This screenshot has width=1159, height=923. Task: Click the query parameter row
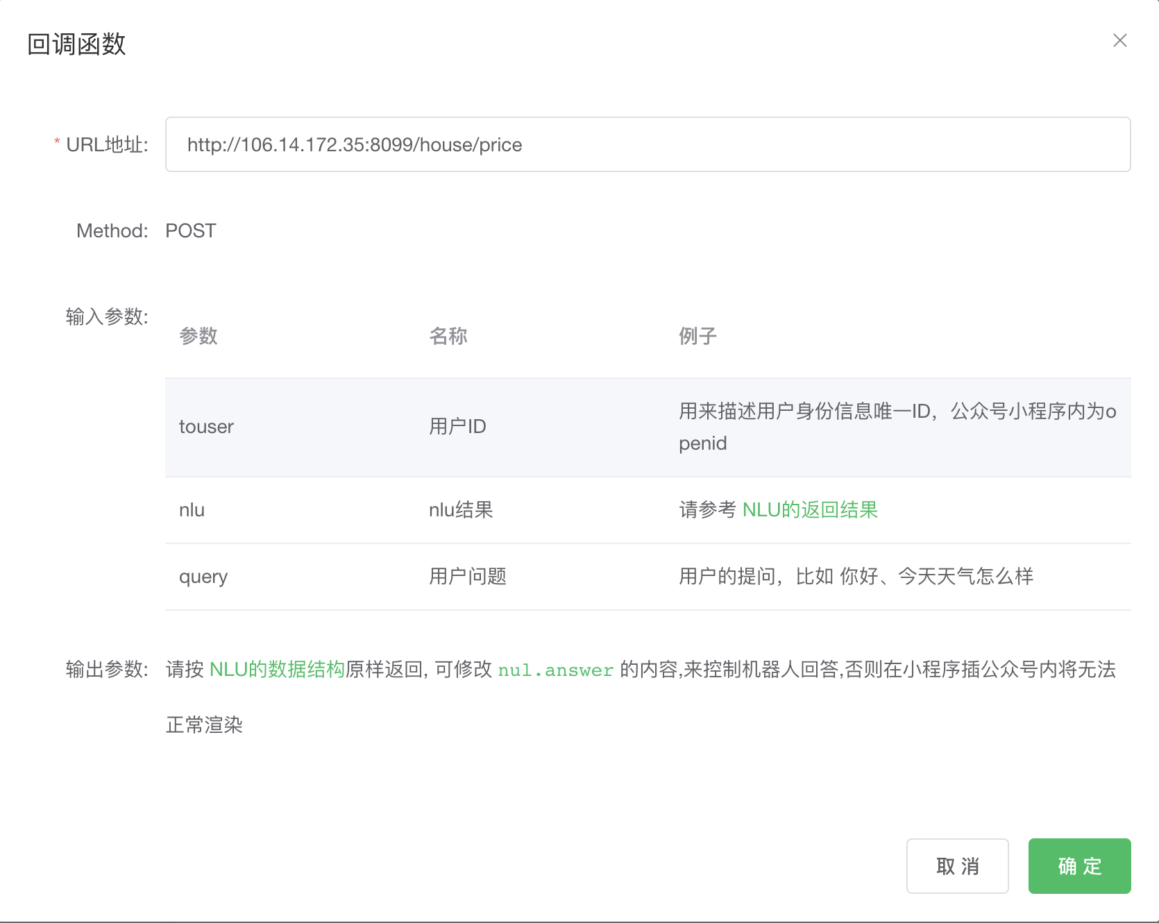coord(203,576)
